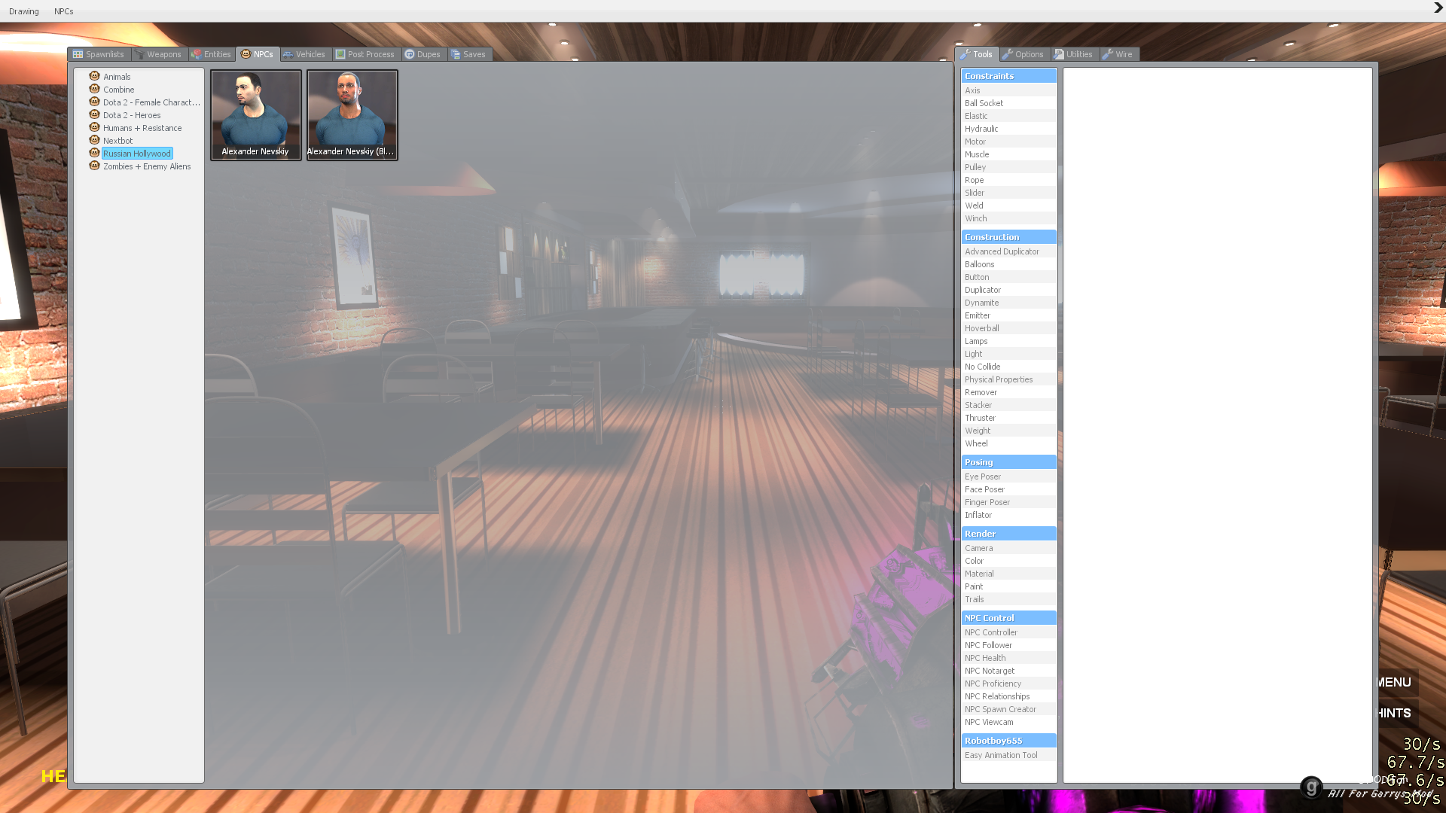Open the Post Process tab
The height and width of the screenshot is (813, 1446).
[365, 54]
